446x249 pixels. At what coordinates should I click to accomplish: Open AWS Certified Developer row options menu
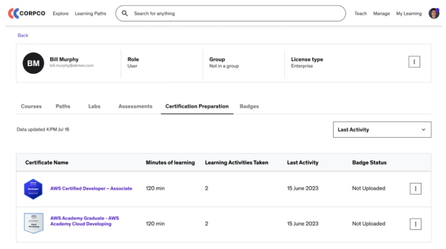tap(415, 189)
